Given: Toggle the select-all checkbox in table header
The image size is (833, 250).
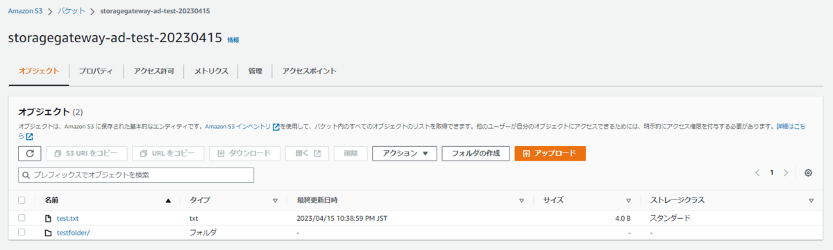Looking at the screenshot, I should click(x=22, y=200).
